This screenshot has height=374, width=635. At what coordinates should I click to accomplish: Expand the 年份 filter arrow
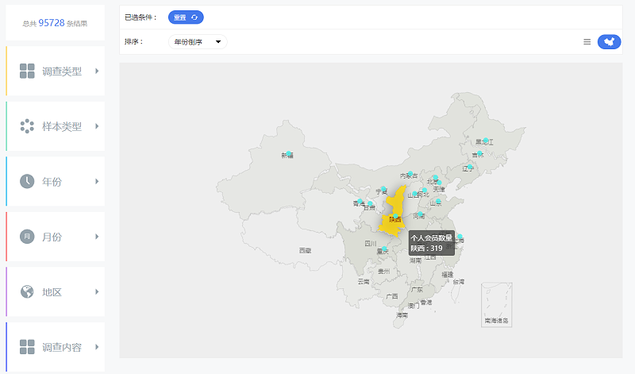pos(97,181)
